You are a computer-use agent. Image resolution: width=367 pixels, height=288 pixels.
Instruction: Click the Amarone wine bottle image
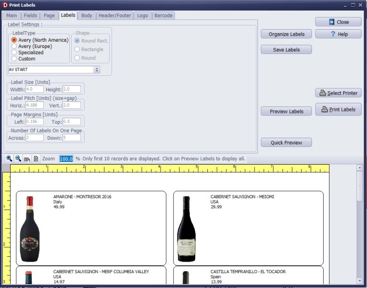coord(29,228)
